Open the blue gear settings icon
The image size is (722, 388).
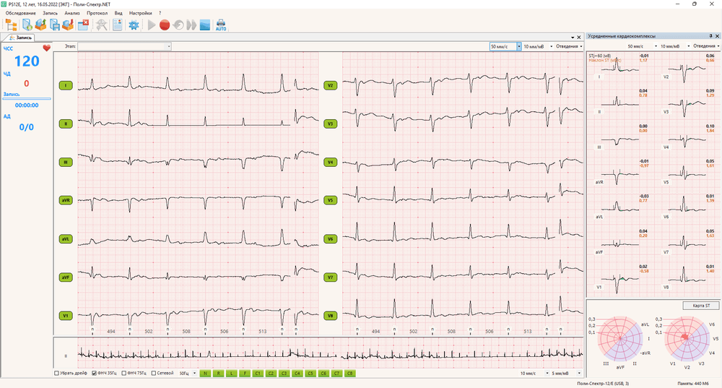tap(134, 25)
